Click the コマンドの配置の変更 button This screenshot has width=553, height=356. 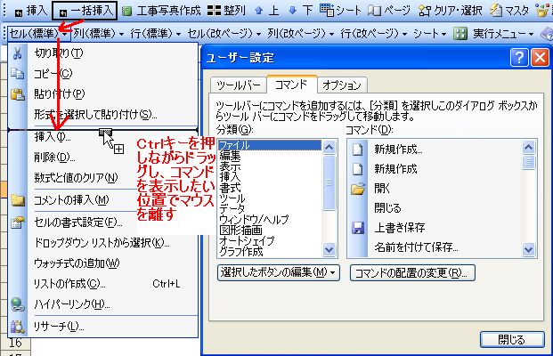point(411,271)
